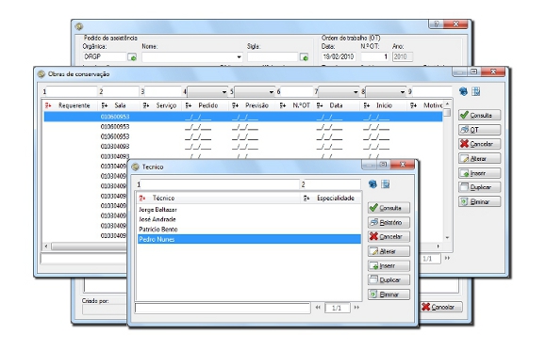The width and height of the screenshot is (546, 350).
Task: Sort by the Especialidade column header
Action: [336, 199]
